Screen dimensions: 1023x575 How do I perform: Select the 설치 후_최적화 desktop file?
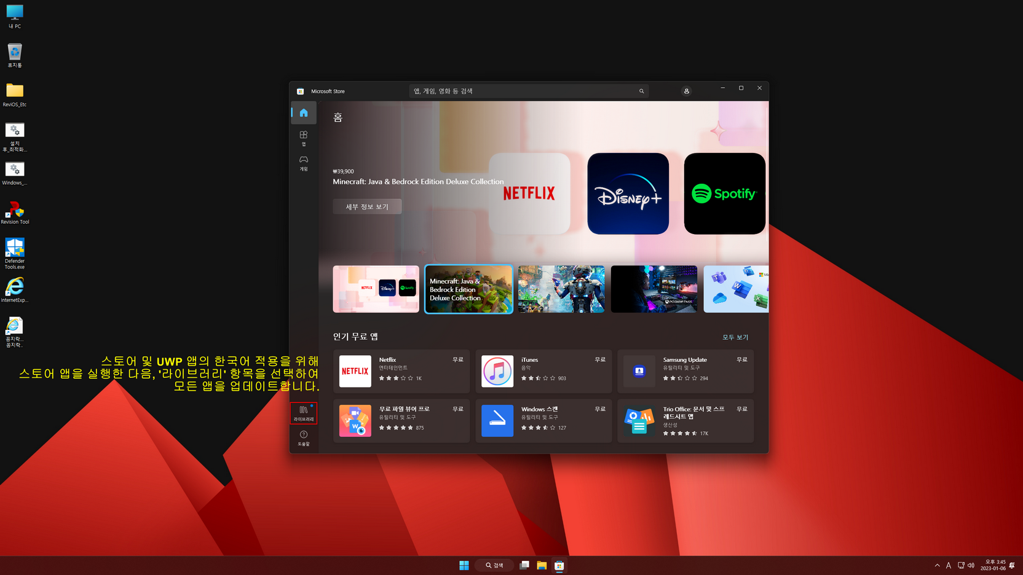15,137
